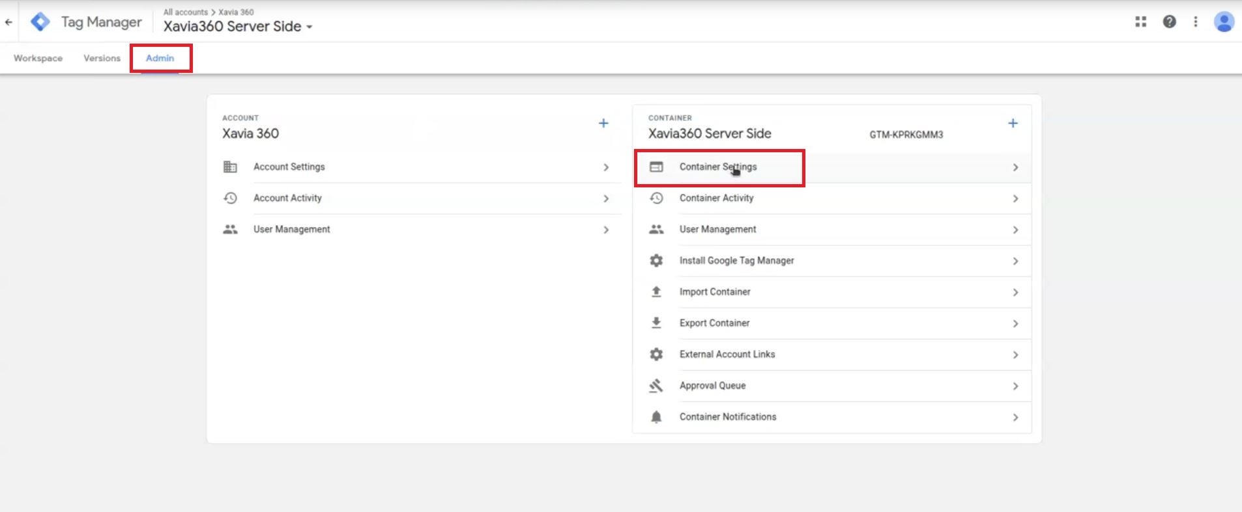Open Xavia 360 breadcrumb link
The height and width of the screenshot is (512, 1242).
236,12
